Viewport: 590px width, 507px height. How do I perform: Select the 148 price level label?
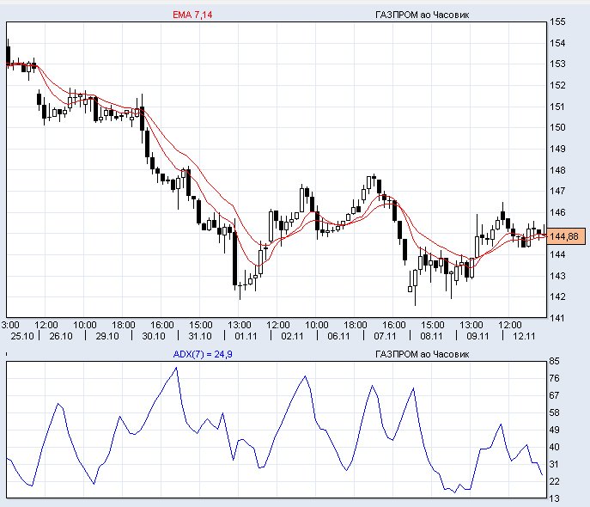tap(557, 170)
